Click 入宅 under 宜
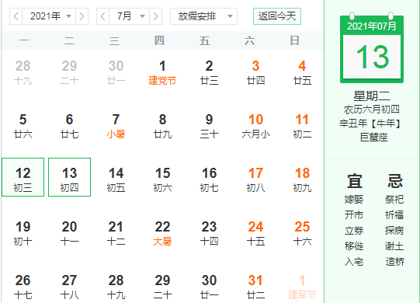The width and height of the screenshot is (420, 303). [354, 262]
